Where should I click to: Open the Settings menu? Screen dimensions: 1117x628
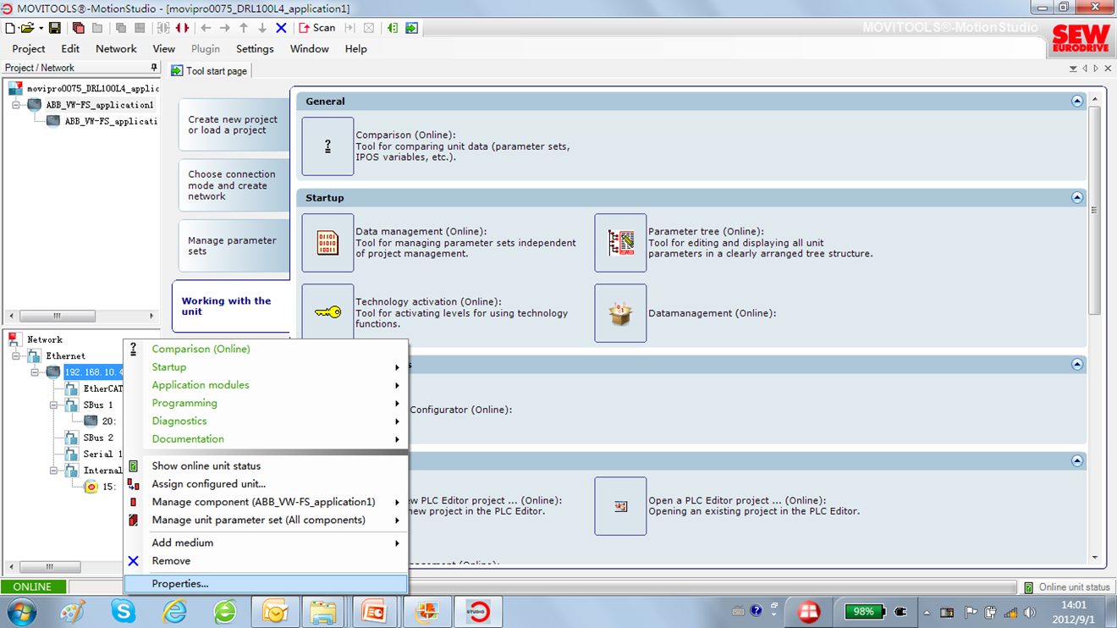tap(255, 49)
